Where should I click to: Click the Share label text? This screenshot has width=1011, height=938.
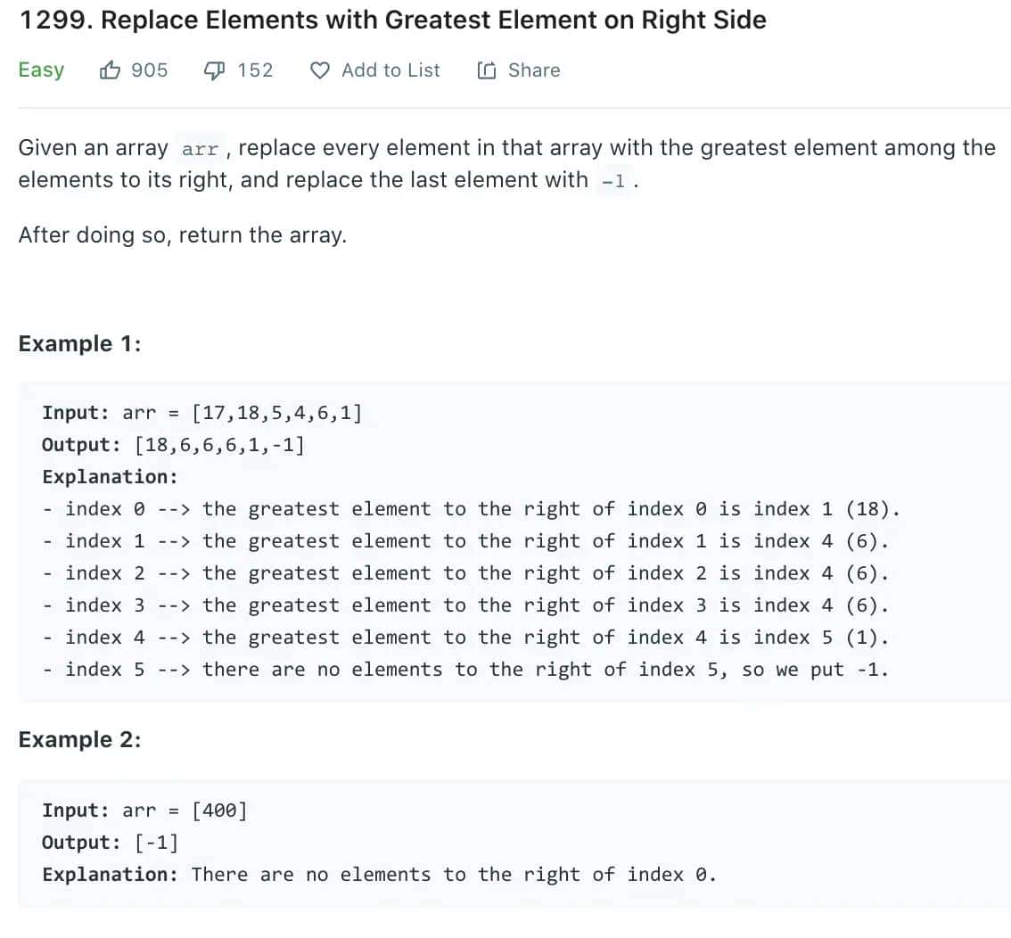coord(535,70)
